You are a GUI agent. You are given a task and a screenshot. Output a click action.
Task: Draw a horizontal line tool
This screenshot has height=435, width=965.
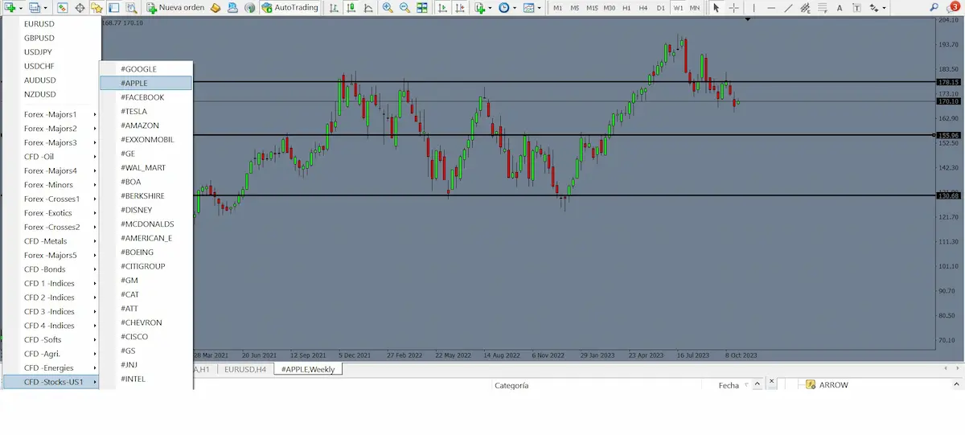tap(771, 8)
